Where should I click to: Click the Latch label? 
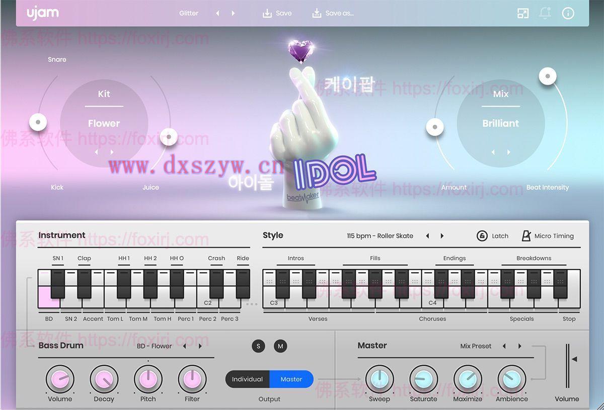pos(500,235)
